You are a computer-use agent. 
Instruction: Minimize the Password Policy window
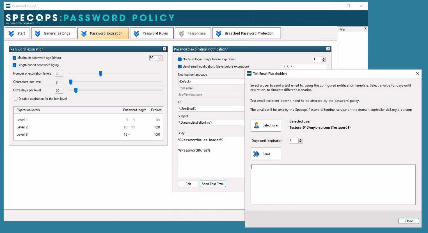point(336,6)
